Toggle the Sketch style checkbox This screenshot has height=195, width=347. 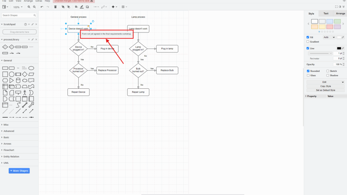[327, 71]
